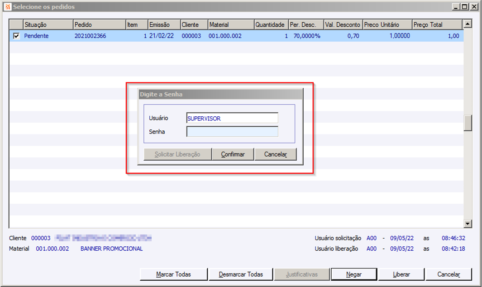Click the Per. Desc. column header
482x287 pixels.
click(306, 24)
